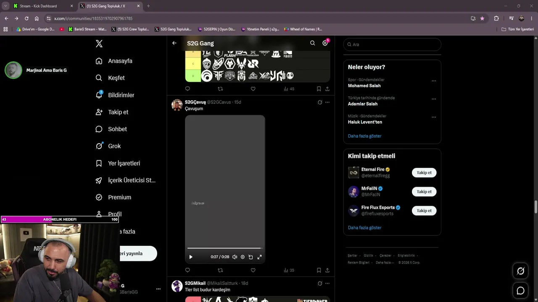Image resolution: width=538 pixels, height=302 pixels.
Task: Play the S2GÇavuş video
Action: point(191,257)
